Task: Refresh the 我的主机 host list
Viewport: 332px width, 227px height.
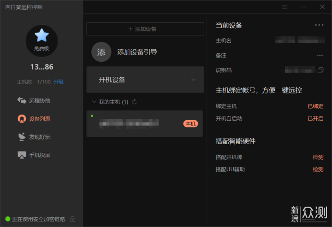Action: tap(134, 102)
